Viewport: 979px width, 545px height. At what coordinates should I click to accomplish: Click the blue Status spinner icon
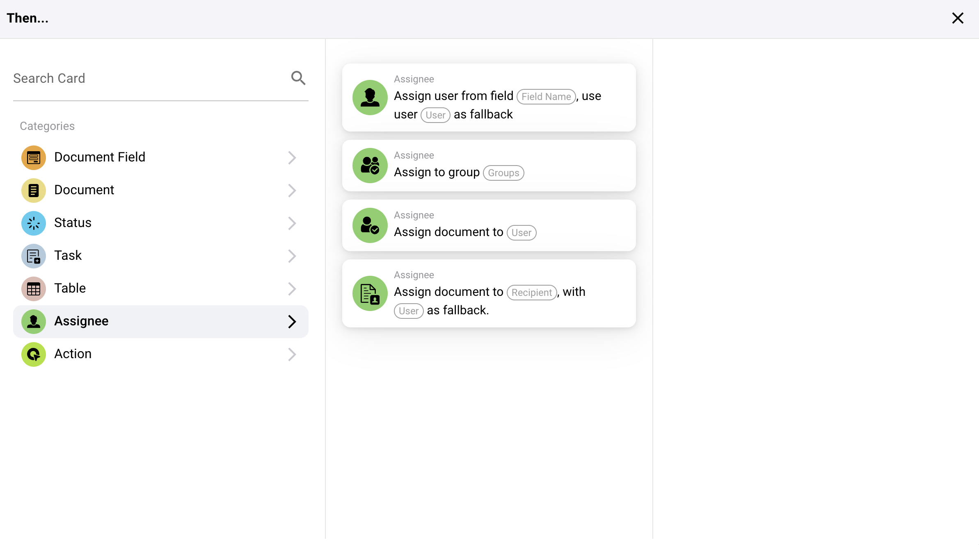click(34, 223)
